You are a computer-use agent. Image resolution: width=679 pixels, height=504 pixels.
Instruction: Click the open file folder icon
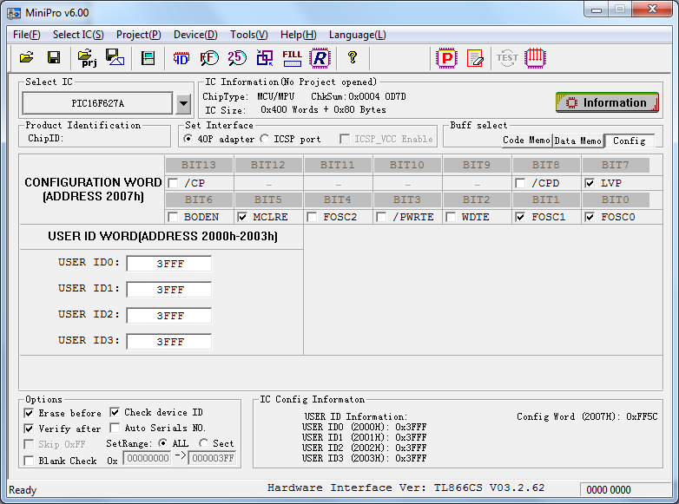click(27, 58)
